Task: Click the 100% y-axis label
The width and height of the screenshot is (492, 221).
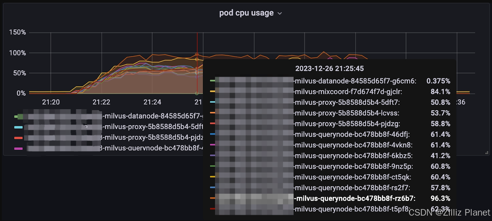Action: click(x=18, y=53)
